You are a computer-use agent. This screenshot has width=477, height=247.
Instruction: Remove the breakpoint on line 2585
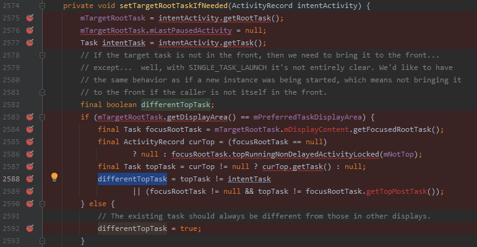pyautogui.click(x=30, y=142)
